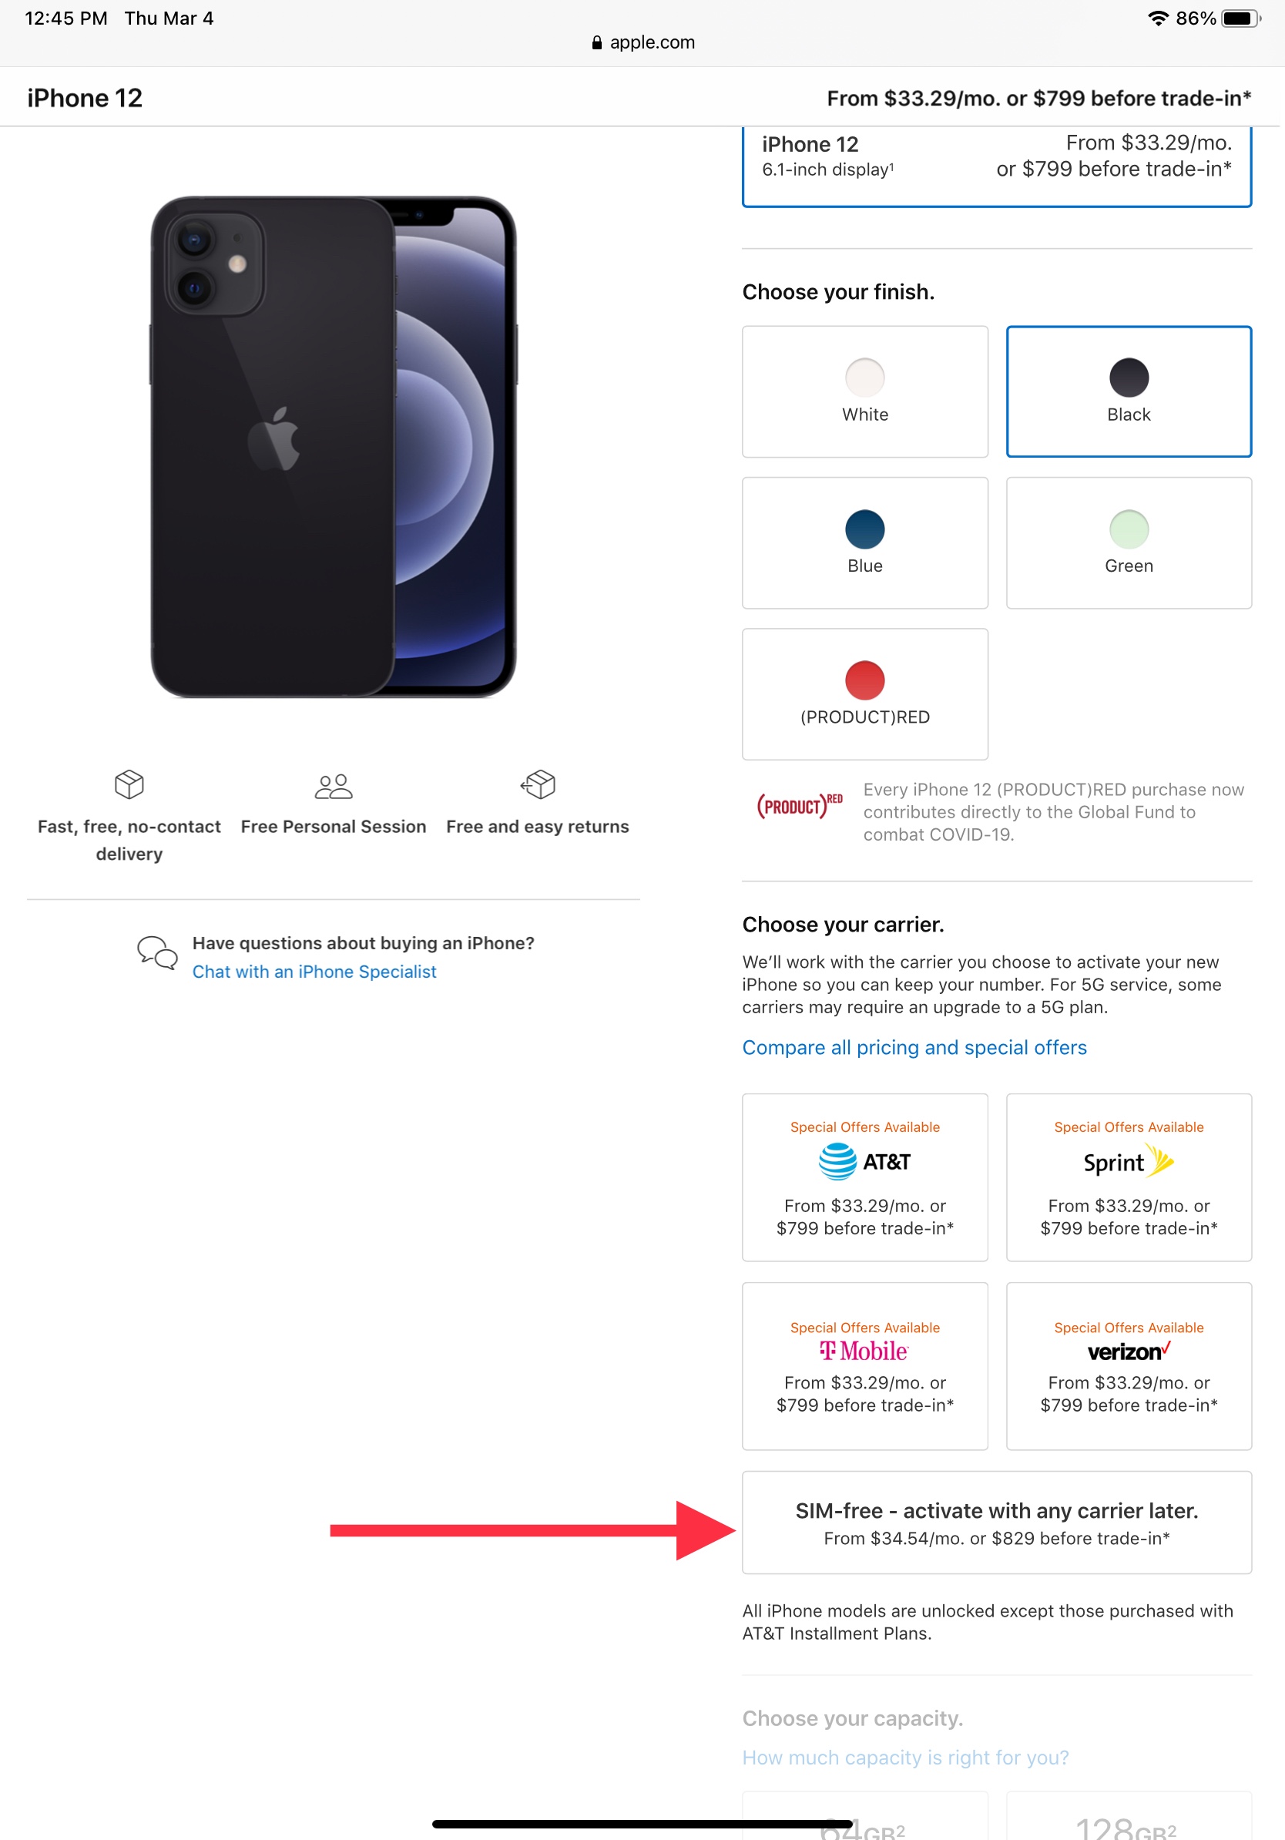The image size is (1285, 1840).
Task: Choose the (PRODUCT)RED finish
Action: (864, 694)
